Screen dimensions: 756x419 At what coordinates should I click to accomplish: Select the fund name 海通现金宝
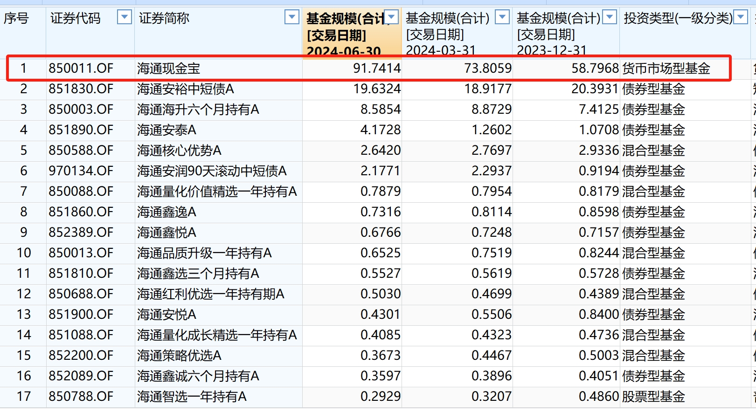pyautogui.click(x=169, y=69)
